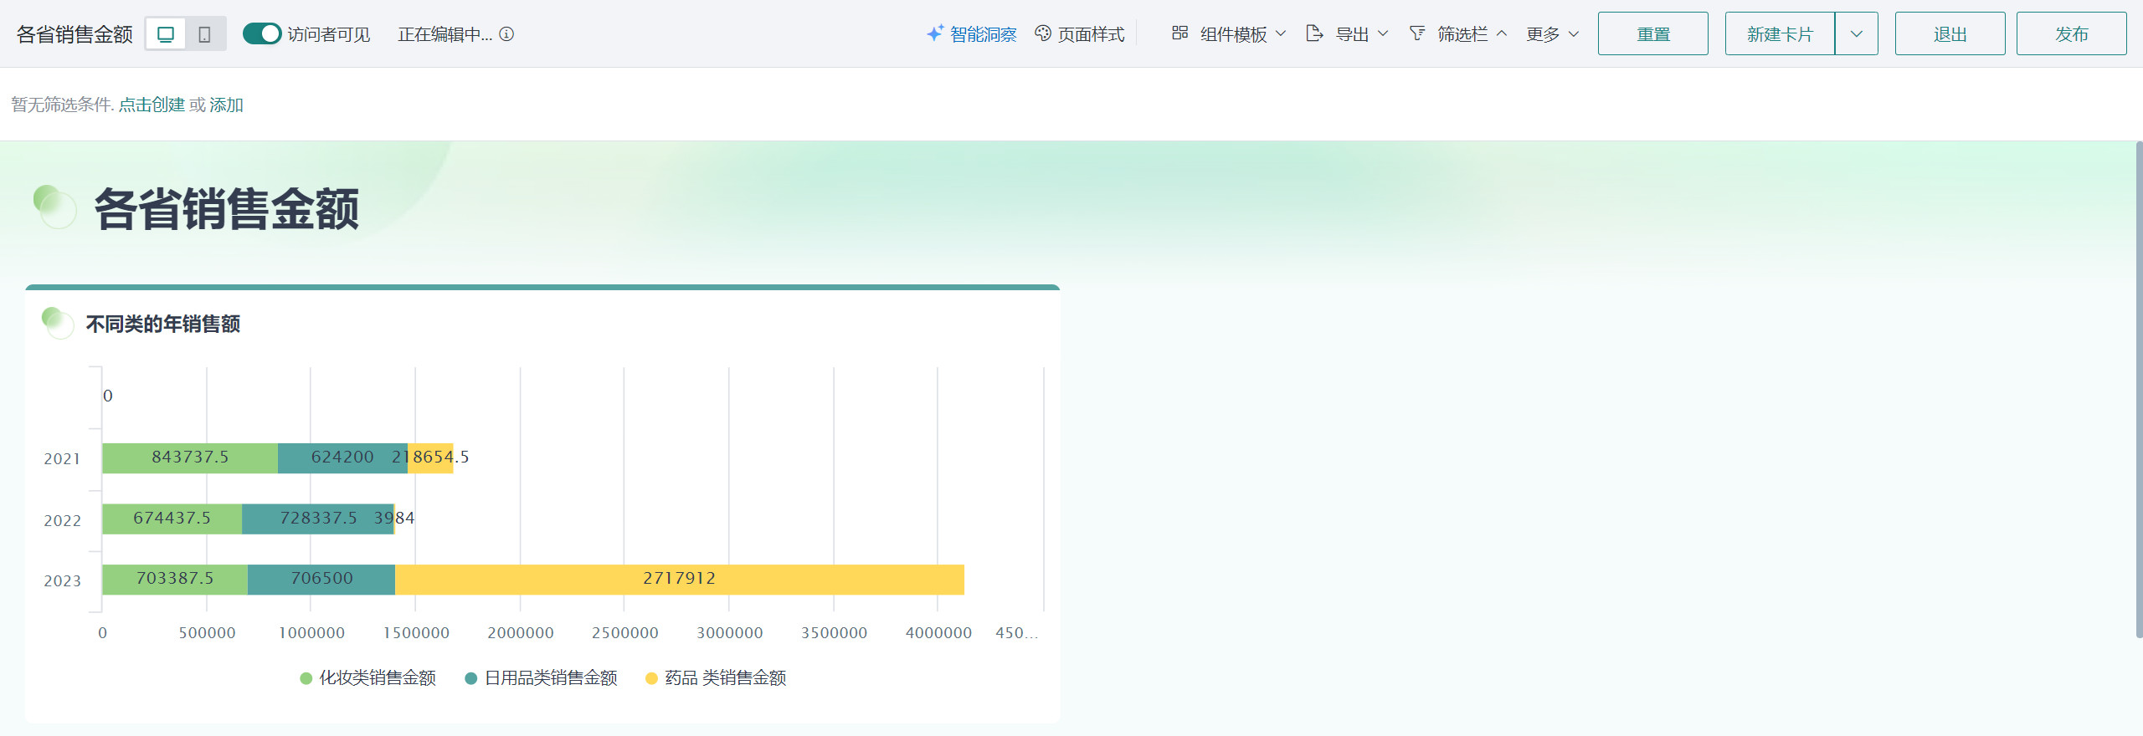Screen dimensions: 2143x736
Task: Click the 2023 药品 bar labeled 2717912
Action: point(679,580)
